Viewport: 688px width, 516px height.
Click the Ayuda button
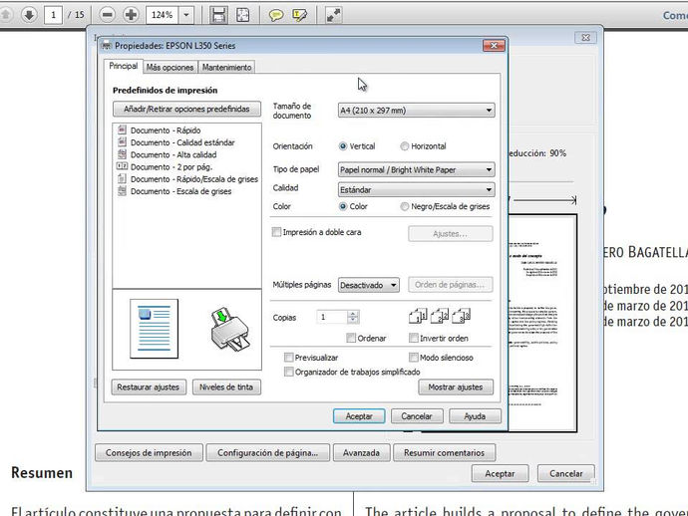point(475,416)
